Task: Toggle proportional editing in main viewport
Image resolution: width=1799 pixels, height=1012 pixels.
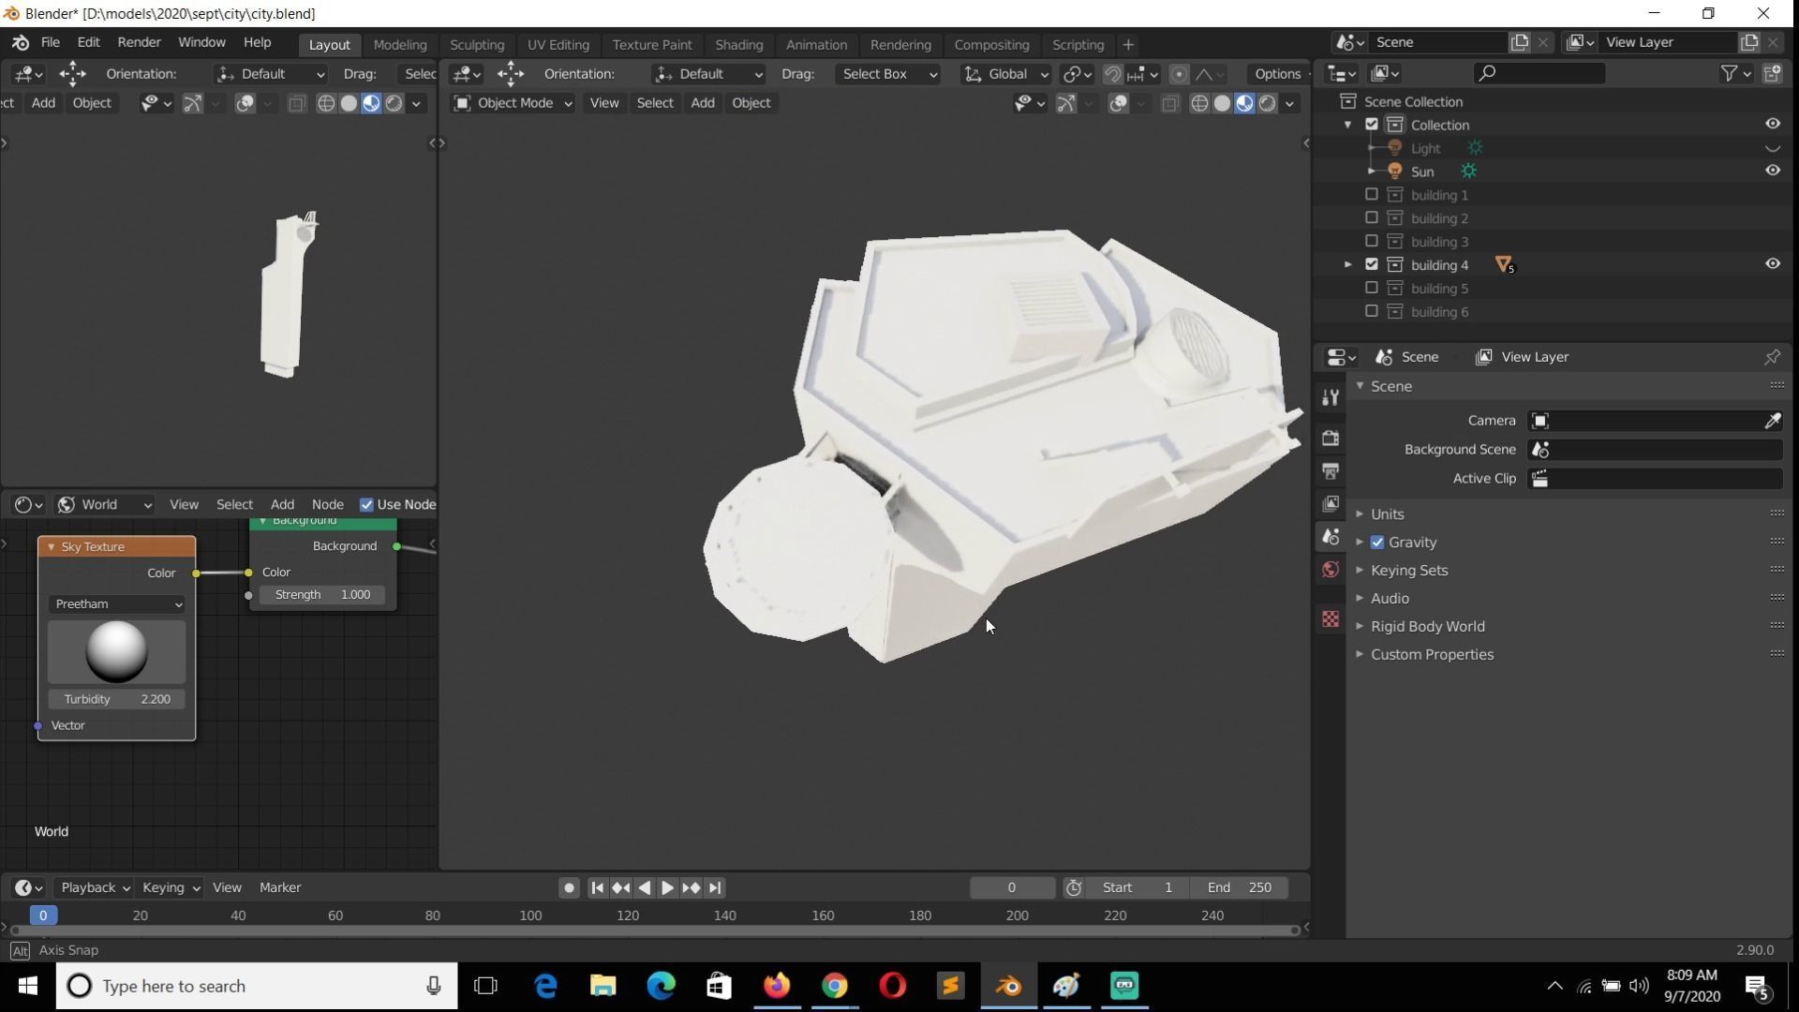Action: click(x=1180, y=74)
